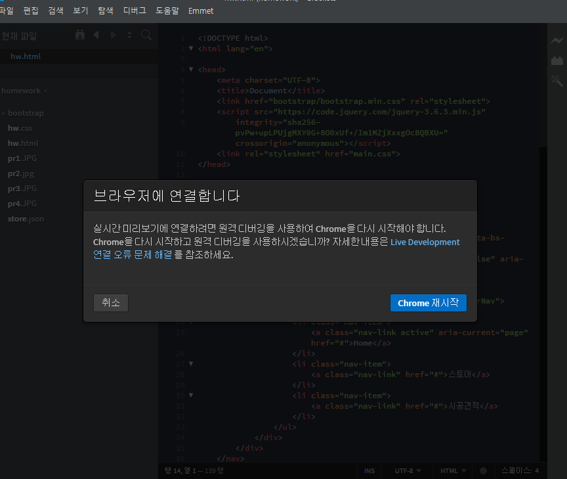Open hw.html in the project file tree
This screenshot has width=567, height=479.
tap(23, 143)
